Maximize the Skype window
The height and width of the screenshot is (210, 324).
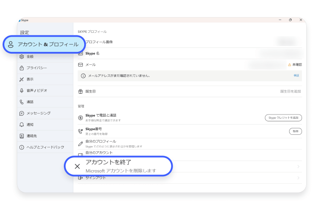[x=290, y=20]
